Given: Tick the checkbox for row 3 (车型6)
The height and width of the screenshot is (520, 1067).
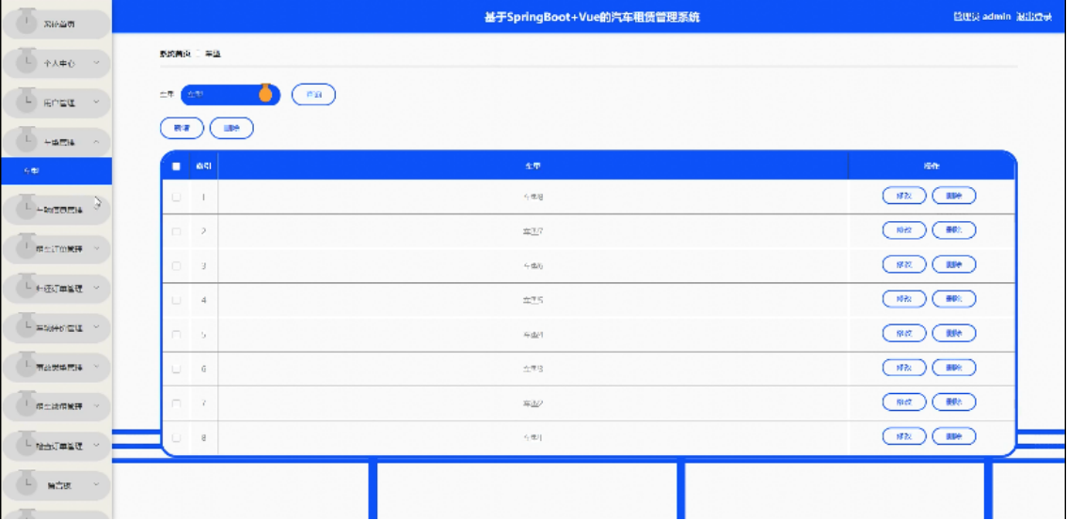Looking at the screenshot, I should click(x=176, y=266).
